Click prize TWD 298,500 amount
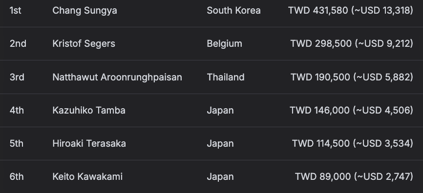The width and height of the screenshot is (423, 193). click(352, 43)
